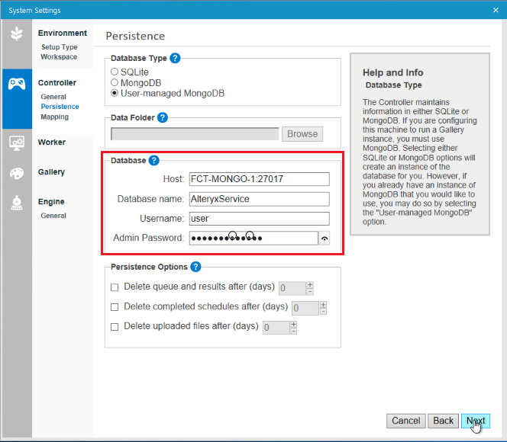
Task: Open the Gallery palette icon
Action: (17, 173)
